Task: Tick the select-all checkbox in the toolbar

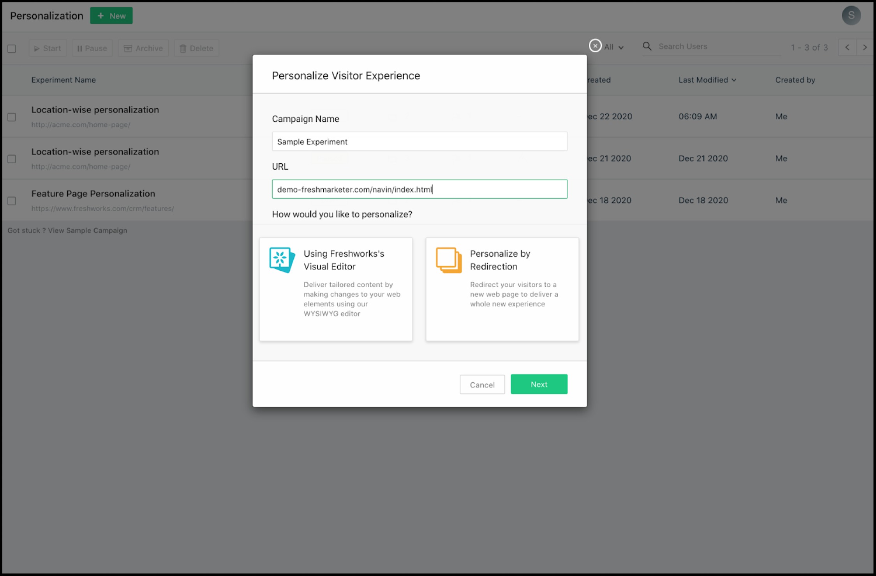Action: (x=12, y=49)
